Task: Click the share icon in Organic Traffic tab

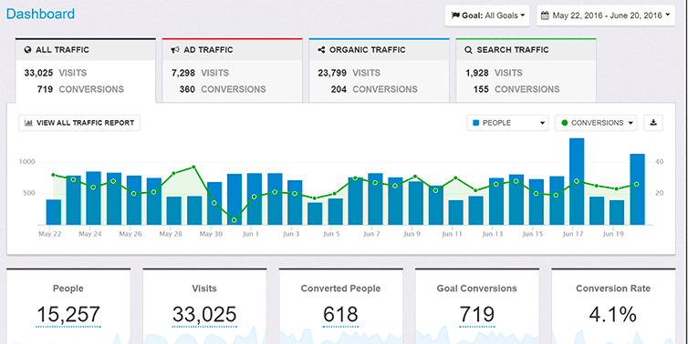Action: 321,50
